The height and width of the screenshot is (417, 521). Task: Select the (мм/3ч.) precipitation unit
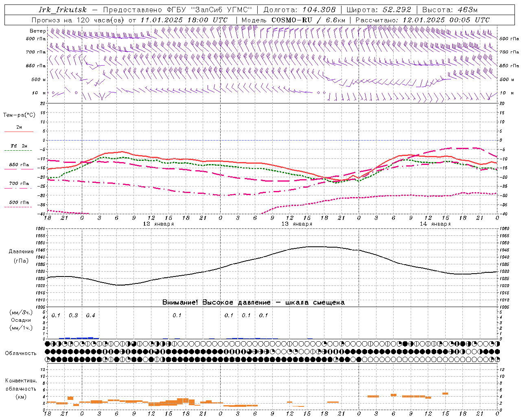[21, 313]
